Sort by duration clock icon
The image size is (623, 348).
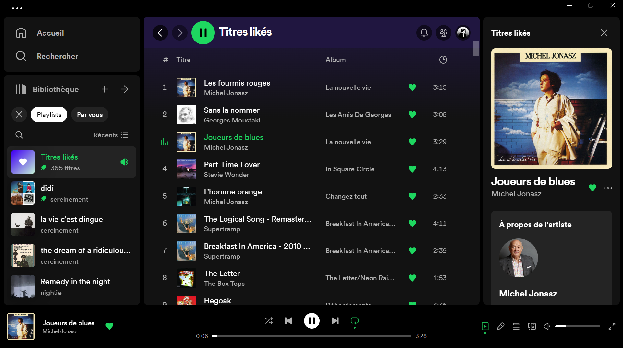click(443, 60)
